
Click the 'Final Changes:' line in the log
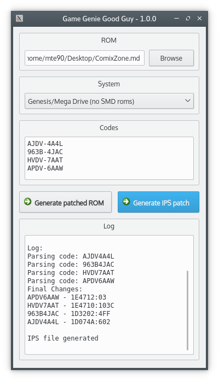[55, 289]
